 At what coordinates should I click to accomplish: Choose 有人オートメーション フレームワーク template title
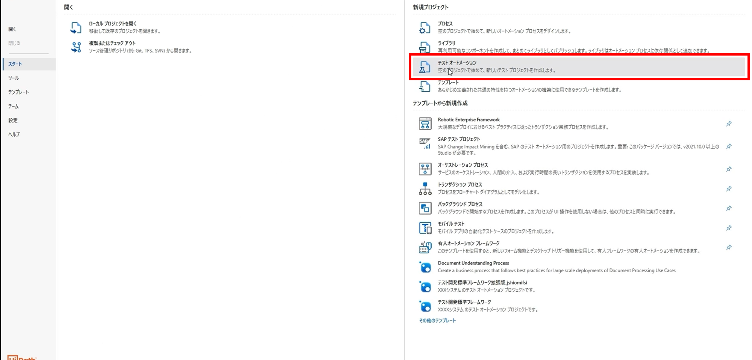pos(468,243)
